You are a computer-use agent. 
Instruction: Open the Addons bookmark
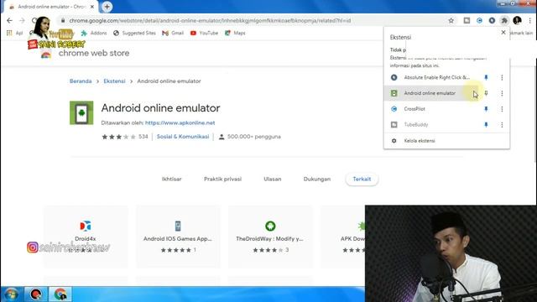94,34
